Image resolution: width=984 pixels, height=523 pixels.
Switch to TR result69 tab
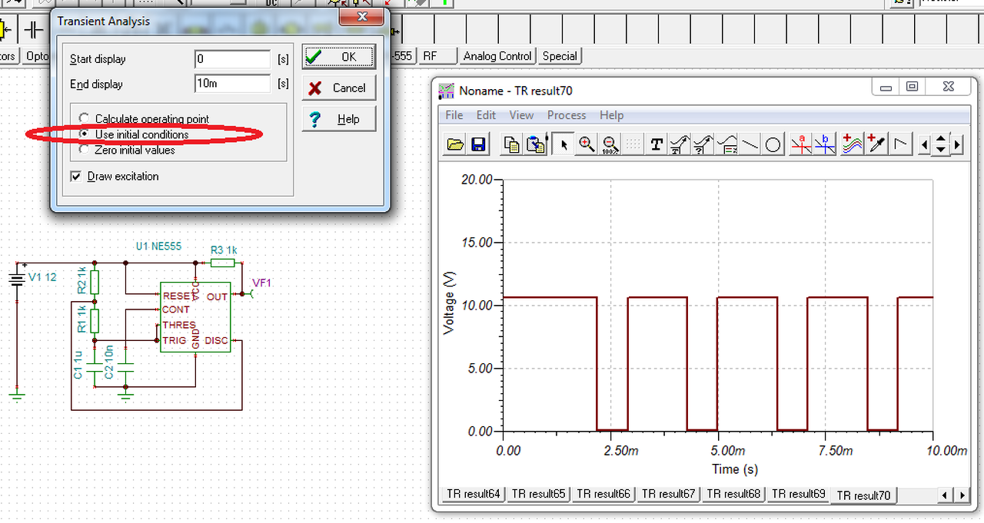click(798, 494)
